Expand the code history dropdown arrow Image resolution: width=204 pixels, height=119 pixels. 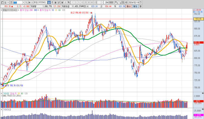pyautogui.click(x=24, y=2)
